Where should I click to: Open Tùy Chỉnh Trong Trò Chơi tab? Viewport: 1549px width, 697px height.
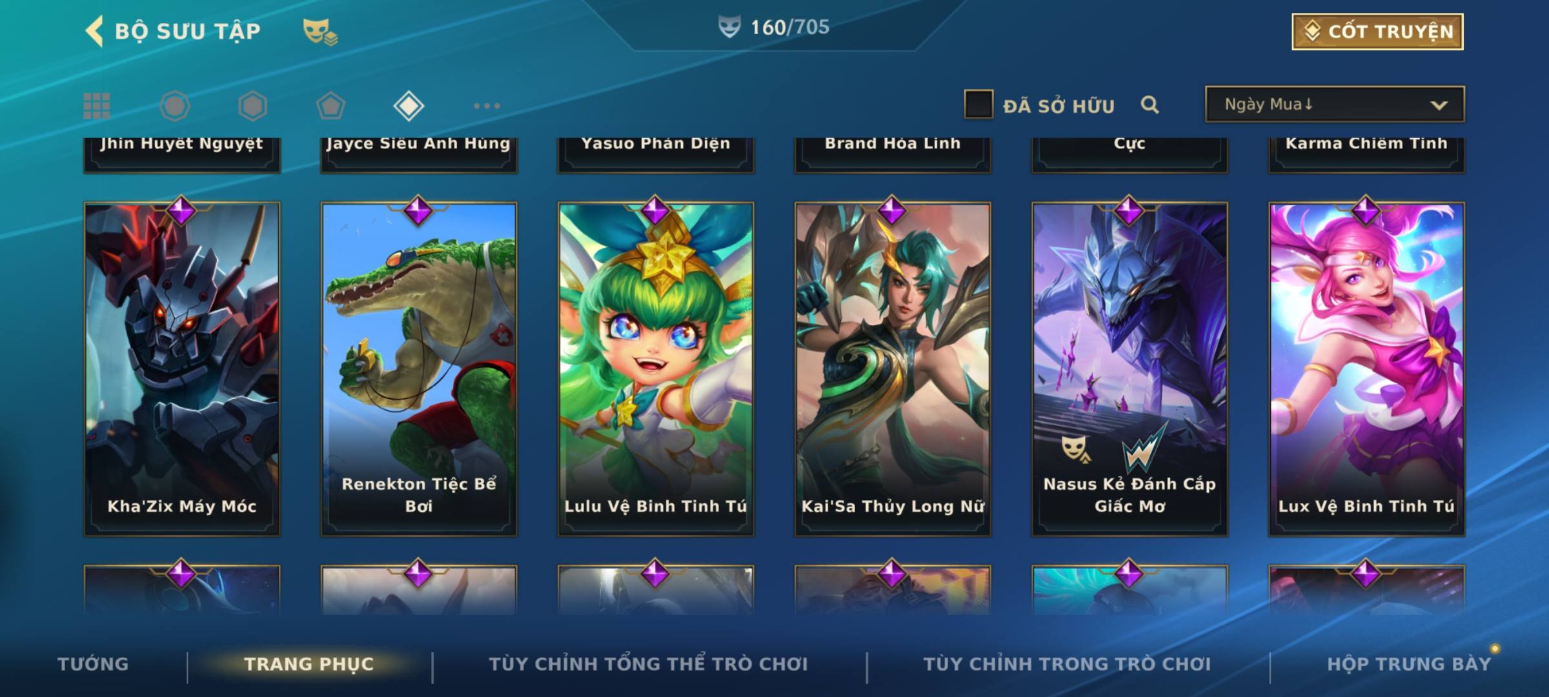click(x=1067, y=664)
